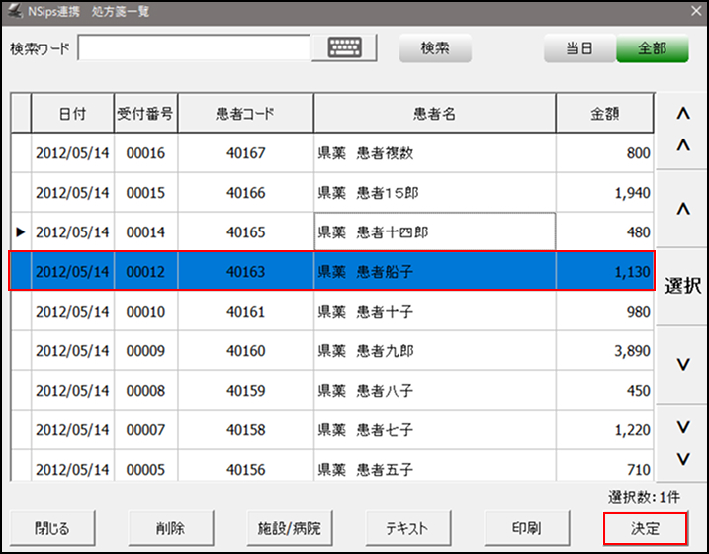Image resolution: width=709 pixels, height=554 pixels.
Task: Jump to bottom with double down arrow
Action: [682, 442]
